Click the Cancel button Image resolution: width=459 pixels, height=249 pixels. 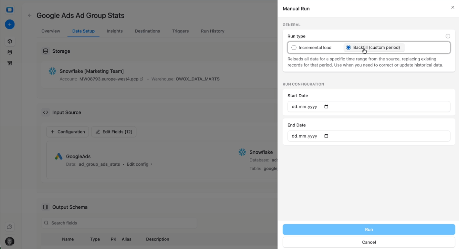click(369, 242)
